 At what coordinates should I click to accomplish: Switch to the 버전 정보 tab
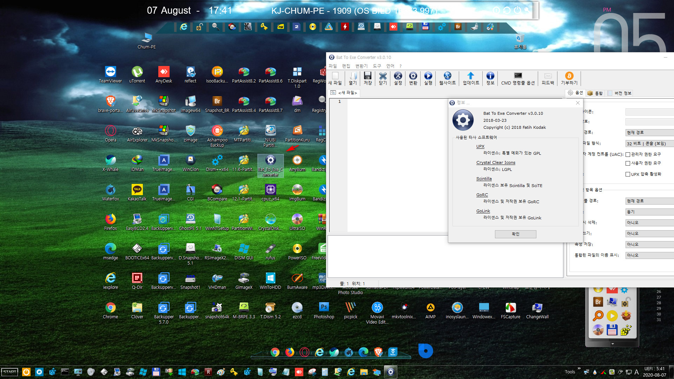(x=620, y=93)
